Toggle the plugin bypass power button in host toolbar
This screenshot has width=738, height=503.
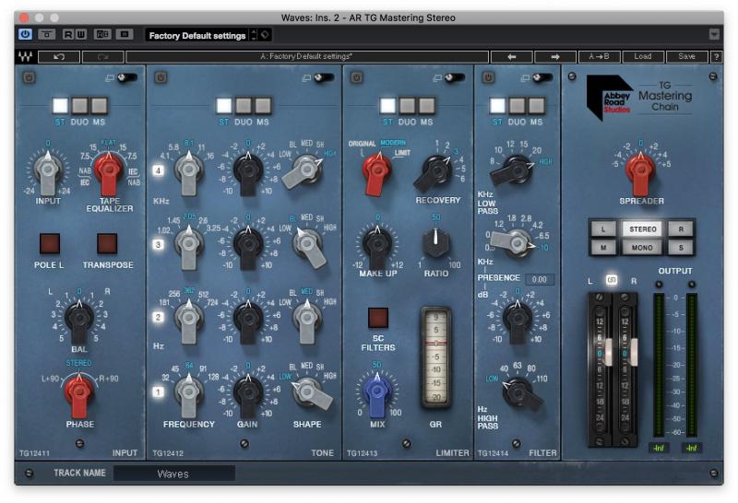click(26, 34)
